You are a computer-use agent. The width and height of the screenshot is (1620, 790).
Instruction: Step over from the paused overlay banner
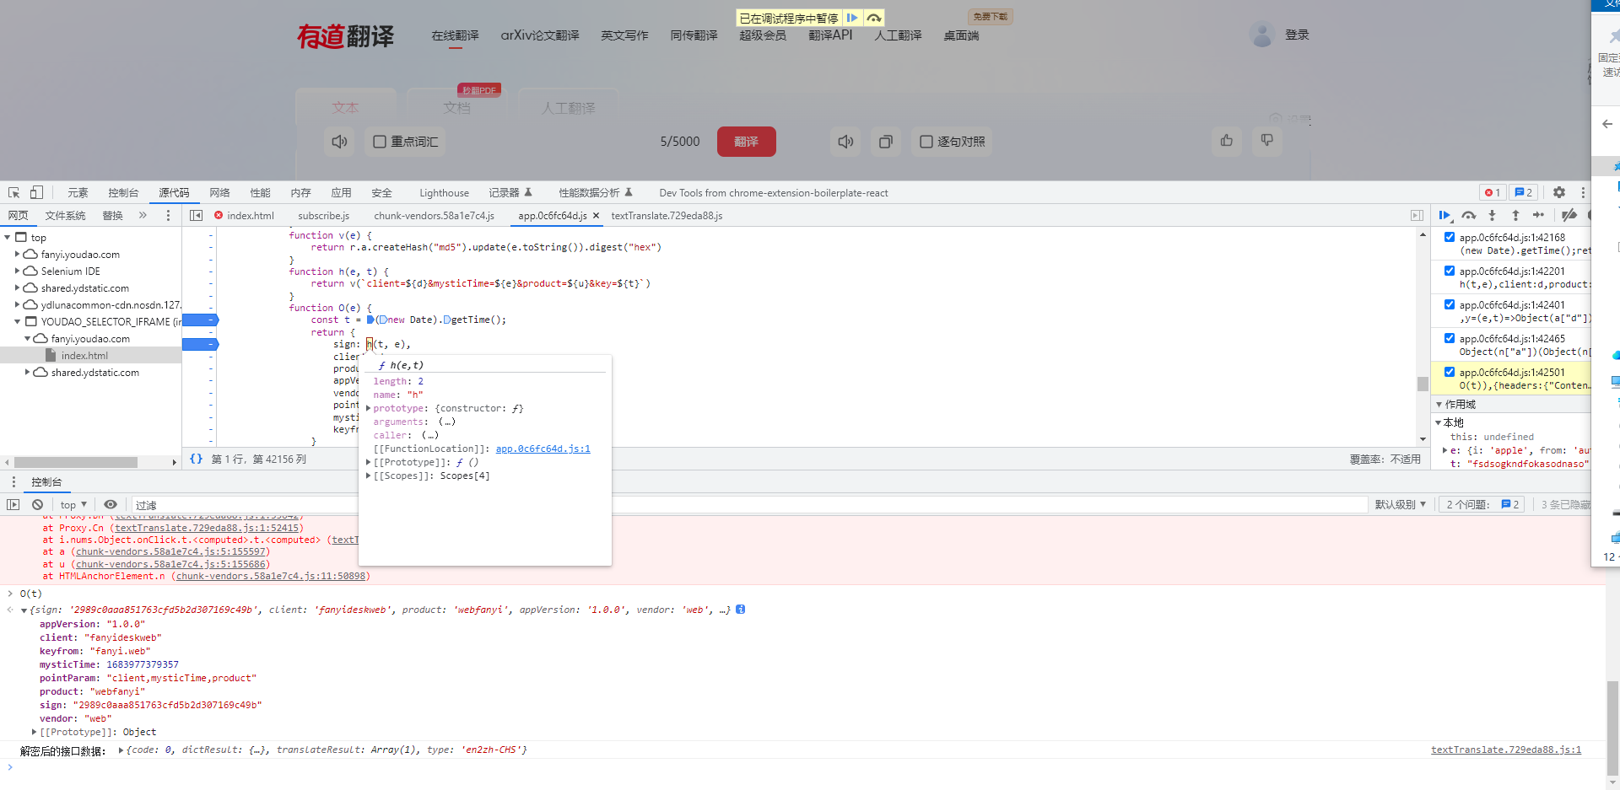874,18
